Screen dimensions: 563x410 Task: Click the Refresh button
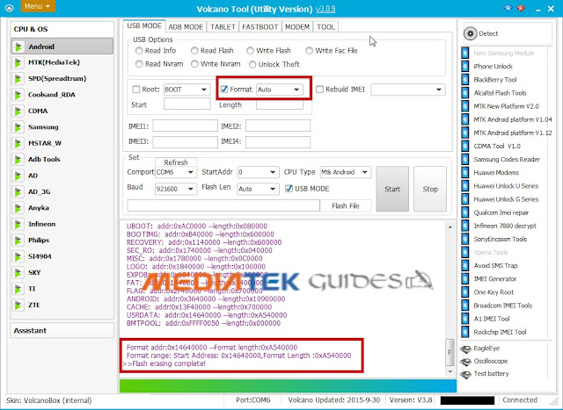coord(176,162)
